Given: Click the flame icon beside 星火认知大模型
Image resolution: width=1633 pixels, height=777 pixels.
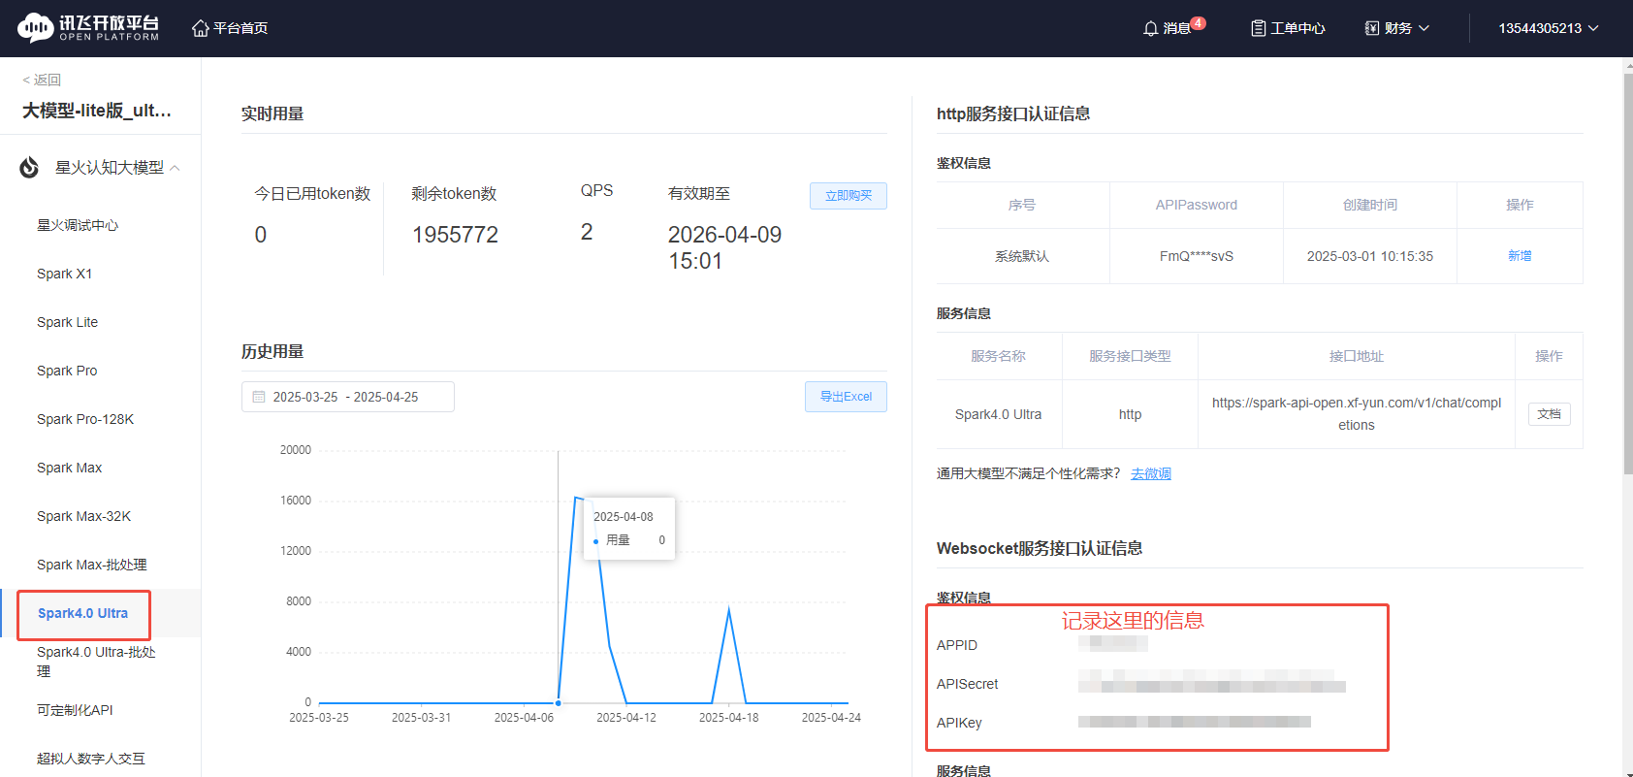Looking at the screenshot, I should pos(30,168).
